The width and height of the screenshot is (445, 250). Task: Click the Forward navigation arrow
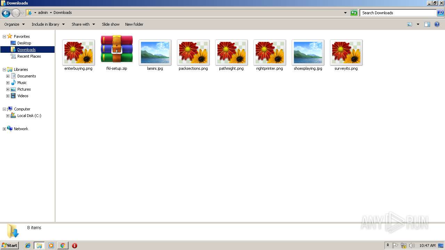(x=16, y=13)
